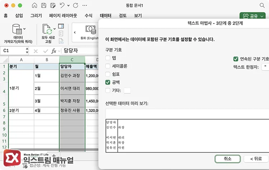The height and width of the screenshot is (170, 269).
Task: Click the Save icon
Action: pyautogui.click(x=44, y=5)
